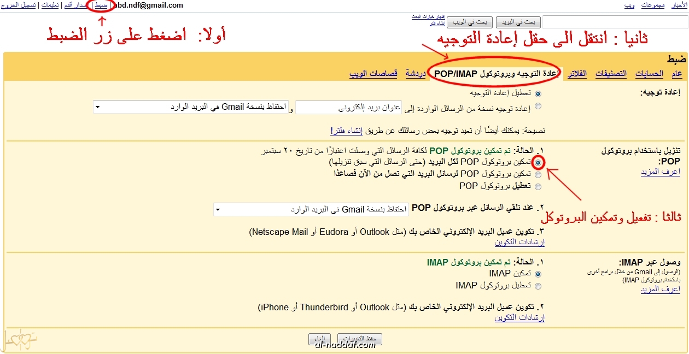Open the ضبط settings link in the top bar
Viewport: 689px width, 354px height.
pos(101,5)
